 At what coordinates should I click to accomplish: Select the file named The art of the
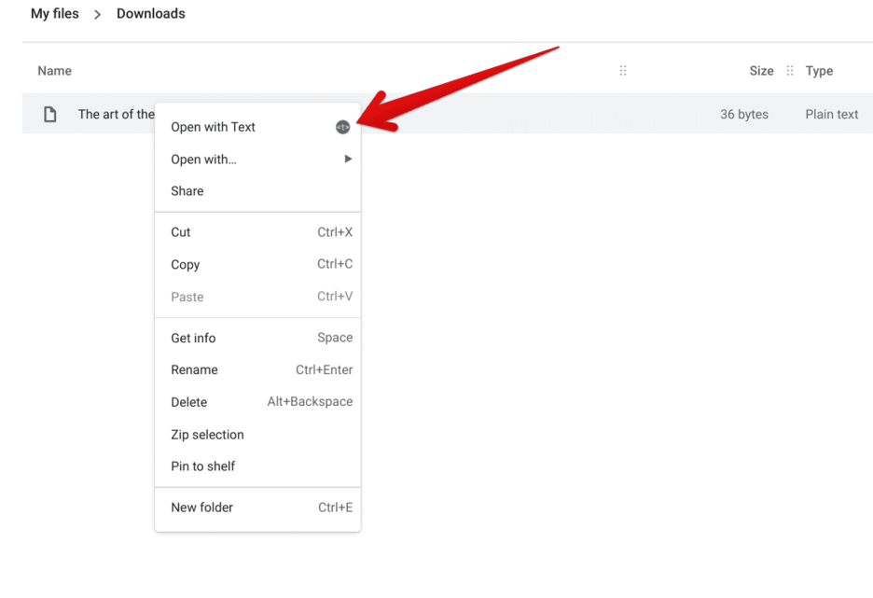pos(116,114)
